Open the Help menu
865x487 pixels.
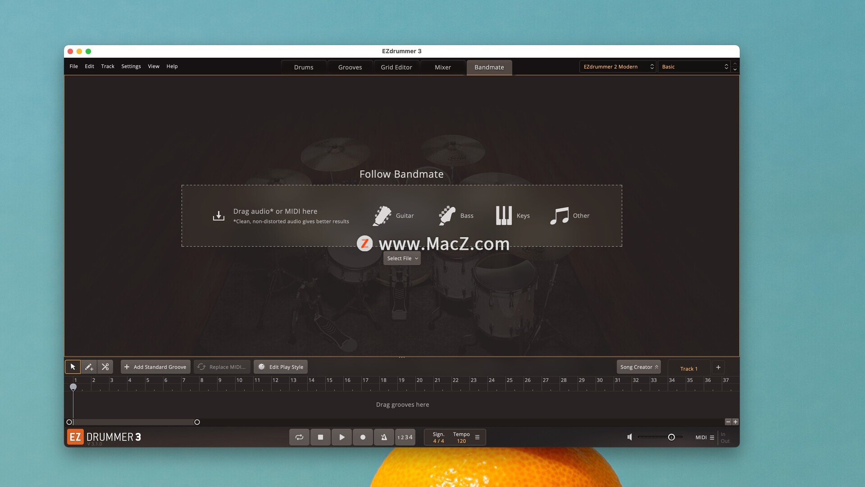(x=172, y=66)
